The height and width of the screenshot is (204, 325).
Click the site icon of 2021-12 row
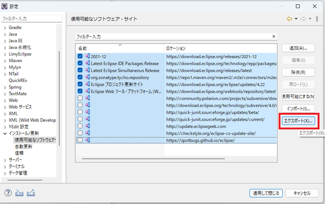tap(87, 56)
